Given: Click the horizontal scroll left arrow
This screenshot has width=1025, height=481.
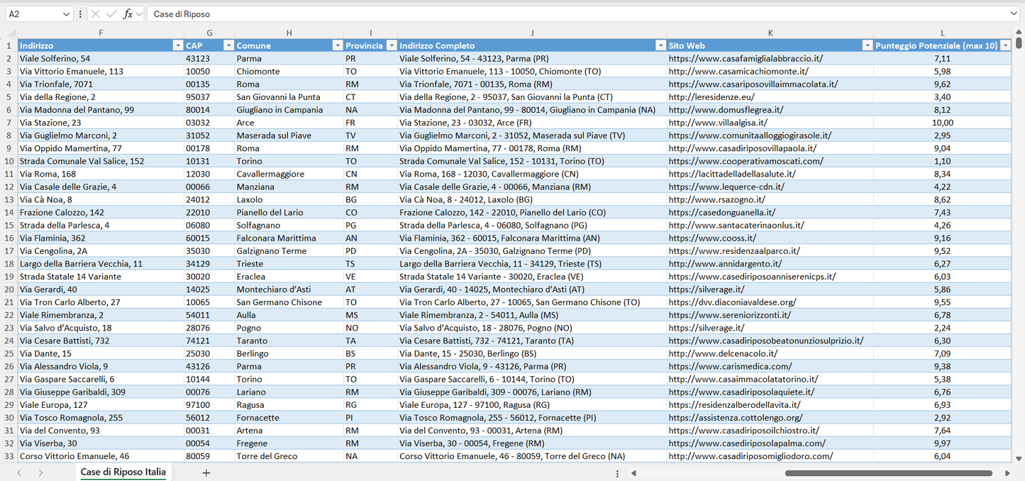Looking at the screenshot, I should click(633, 473).
